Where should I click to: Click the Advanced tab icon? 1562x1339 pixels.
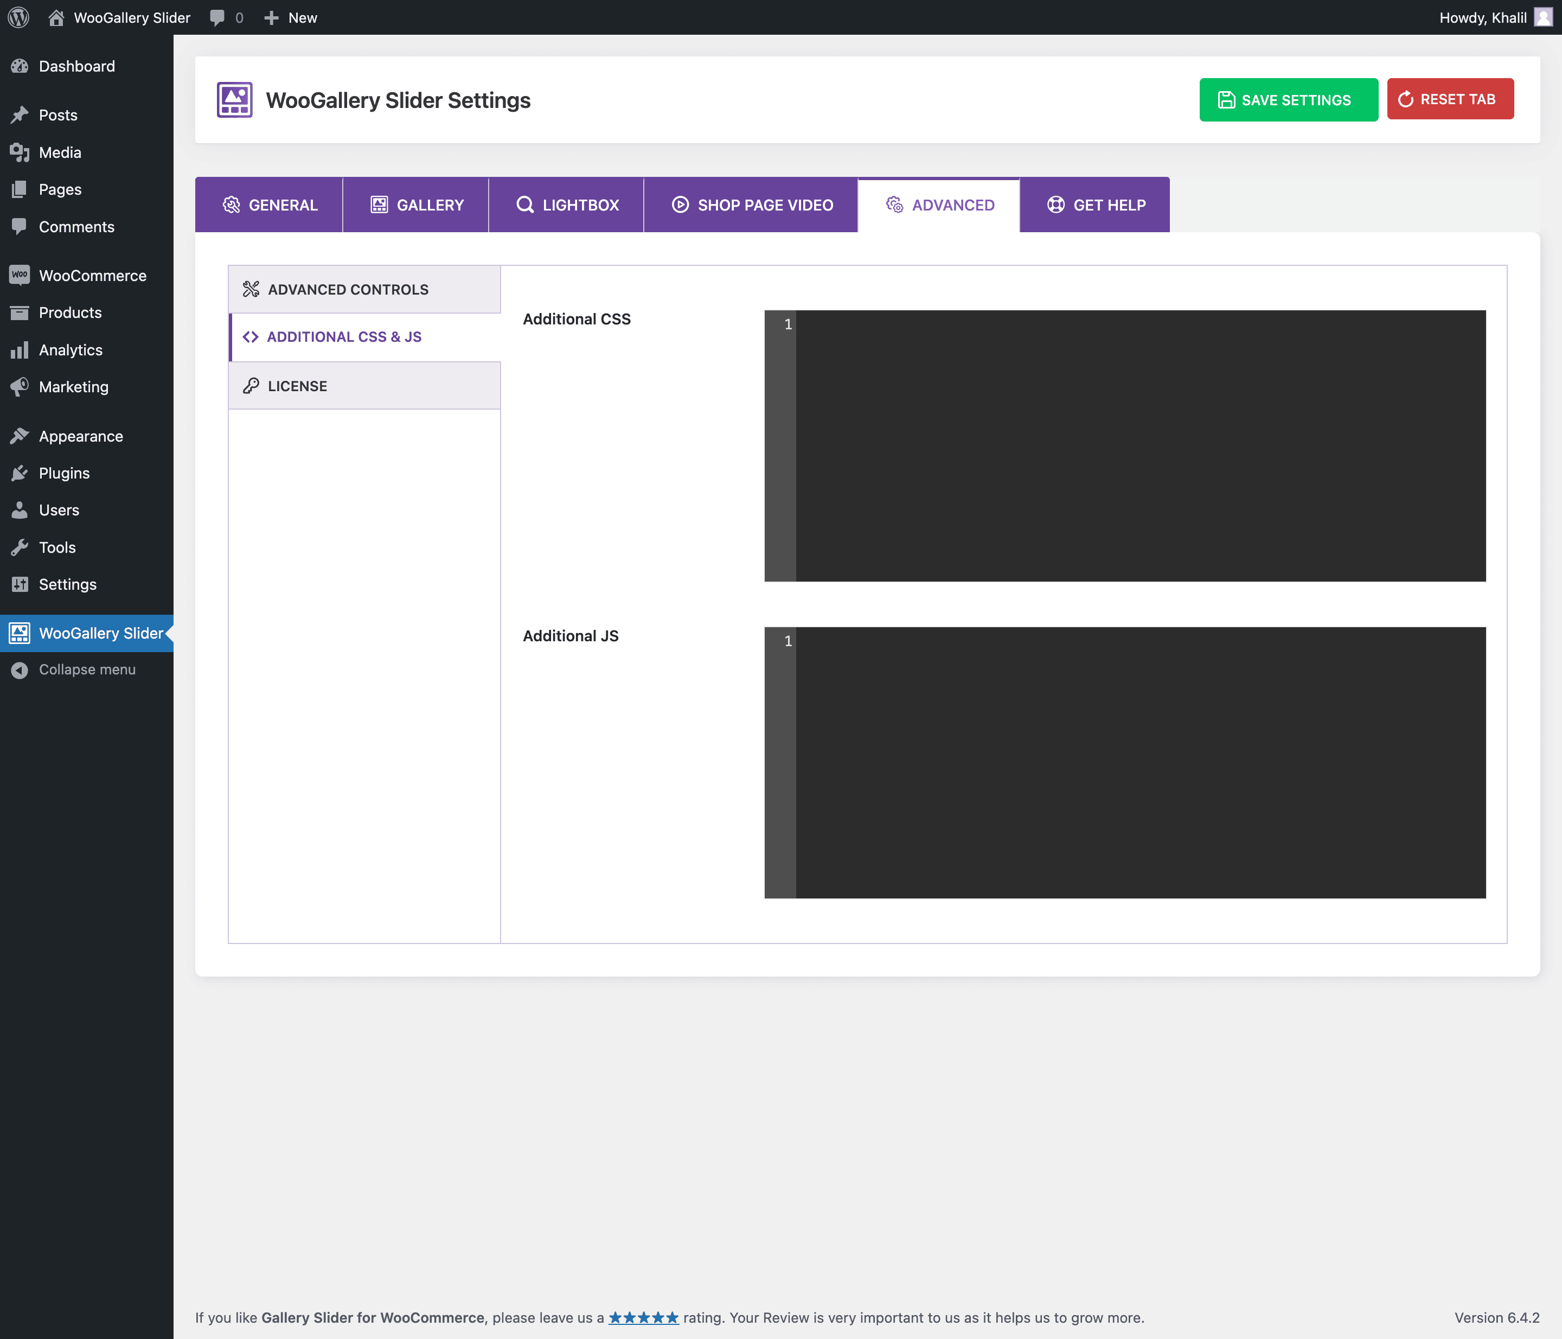893,205
